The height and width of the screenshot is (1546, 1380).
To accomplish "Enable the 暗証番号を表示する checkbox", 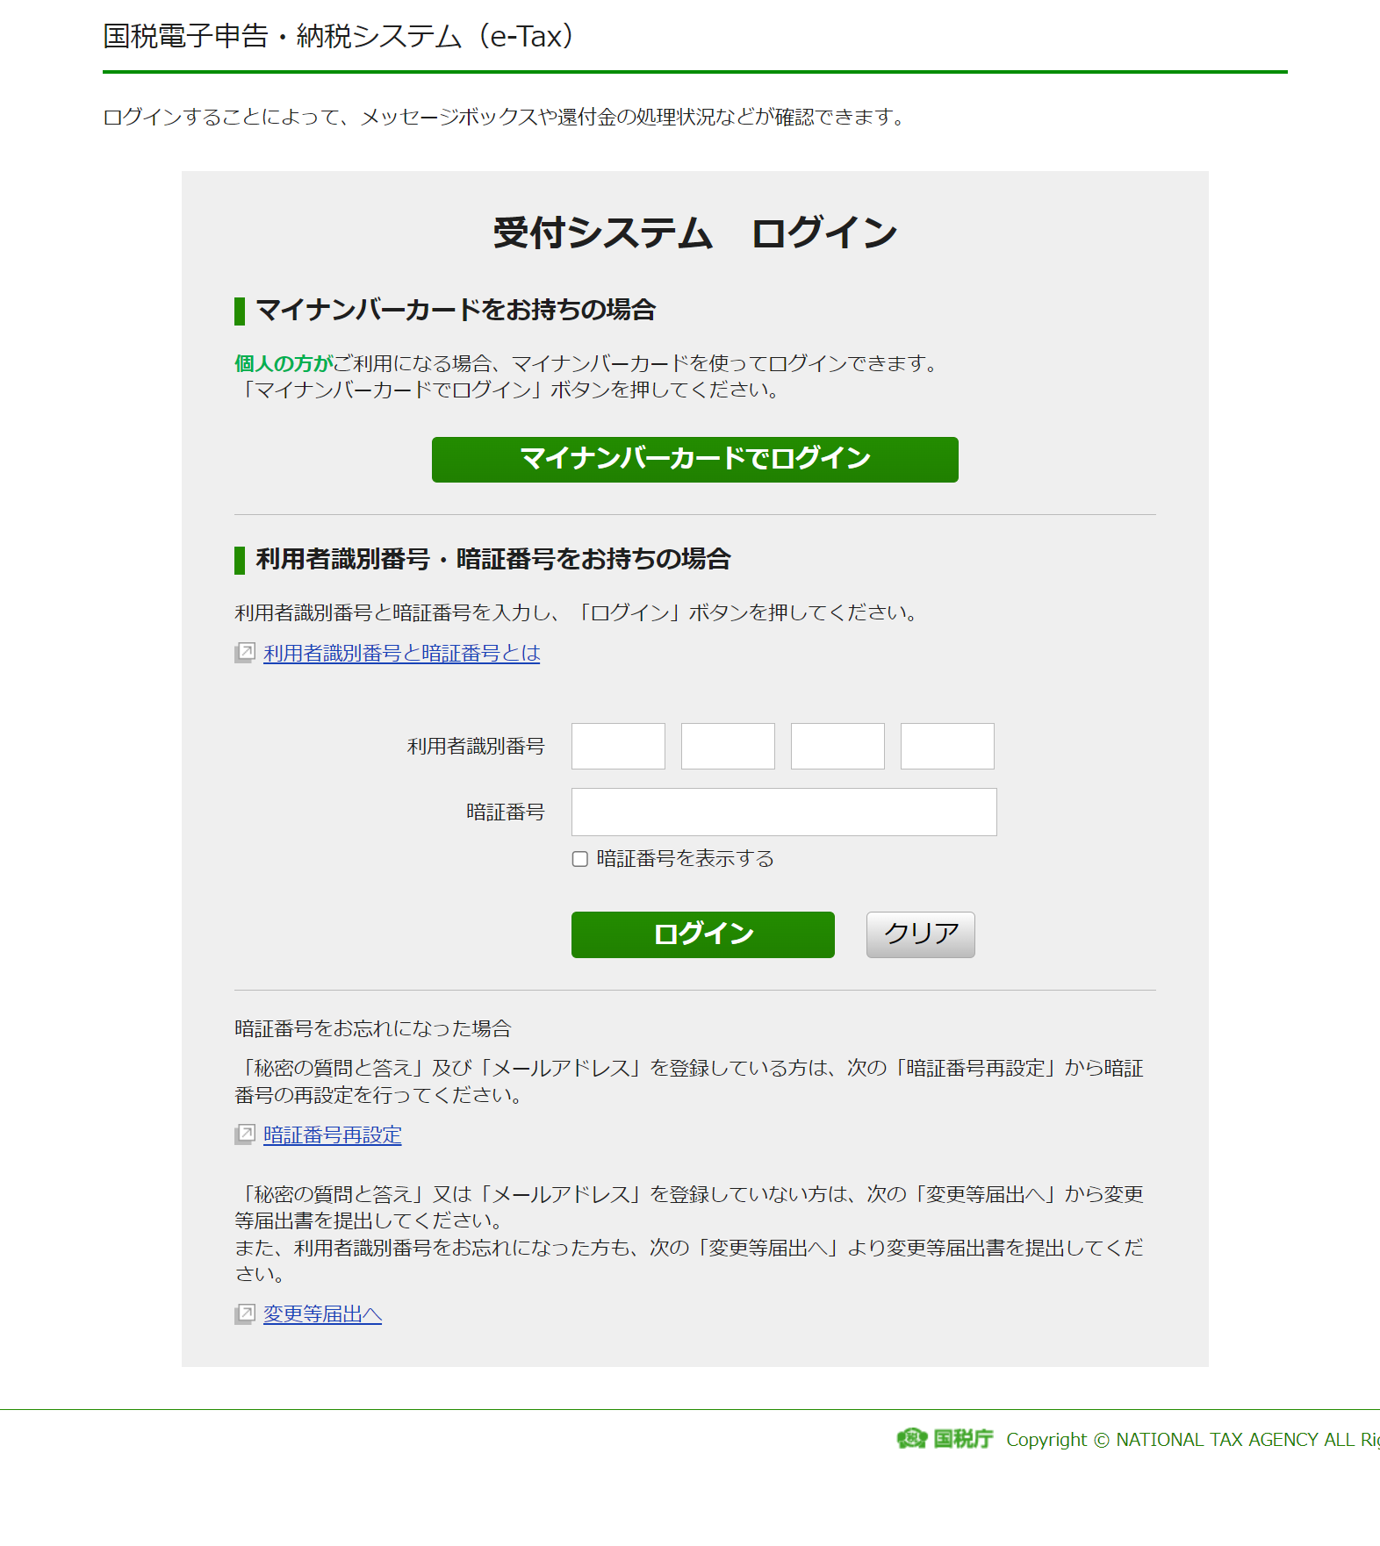I will click(580, 859).
